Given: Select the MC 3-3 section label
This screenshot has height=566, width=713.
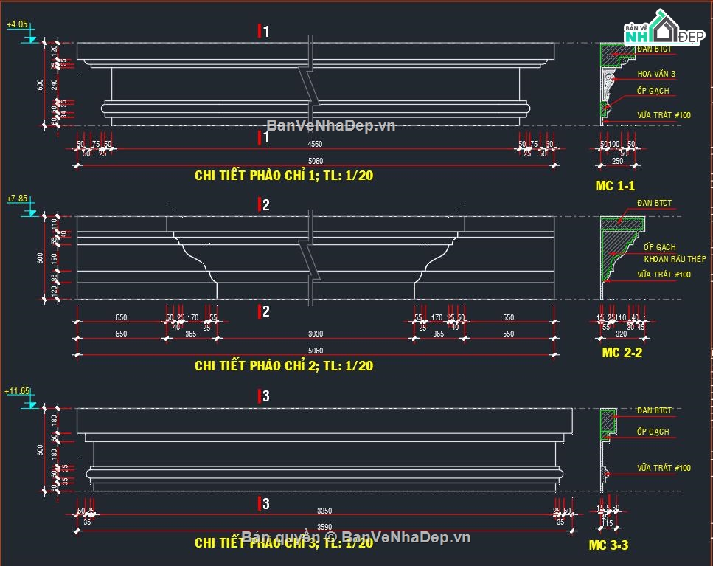Looking at the screenshot, I should click(608, 545).
